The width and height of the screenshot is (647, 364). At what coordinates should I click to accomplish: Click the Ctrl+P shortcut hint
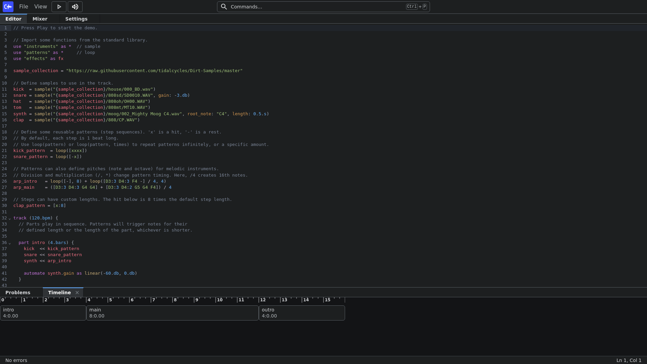point(417,7)
